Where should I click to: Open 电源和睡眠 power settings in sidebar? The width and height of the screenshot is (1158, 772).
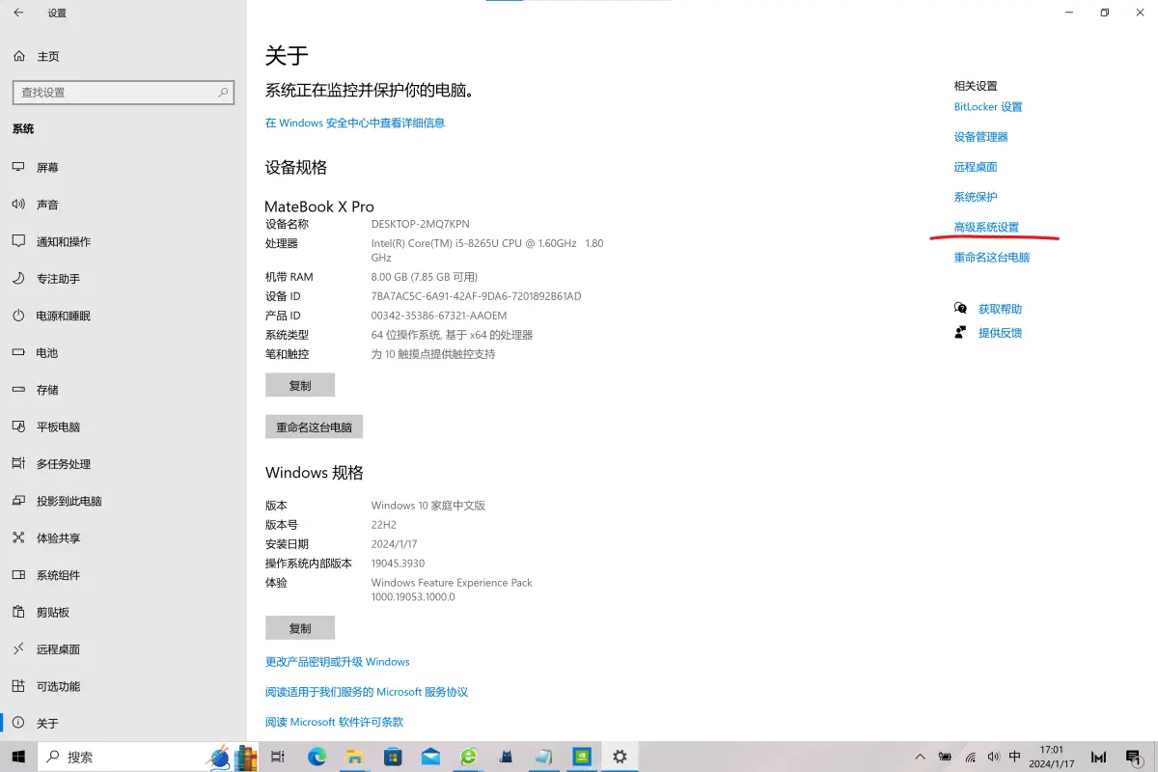click(124, 316)
